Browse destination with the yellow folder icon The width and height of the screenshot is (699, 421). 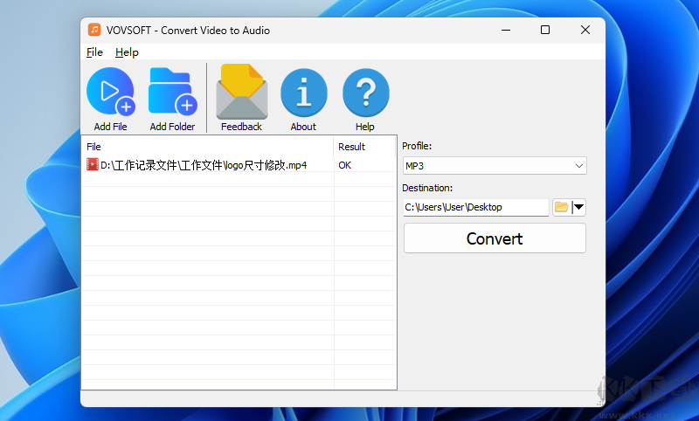click(x=561, y=207)
